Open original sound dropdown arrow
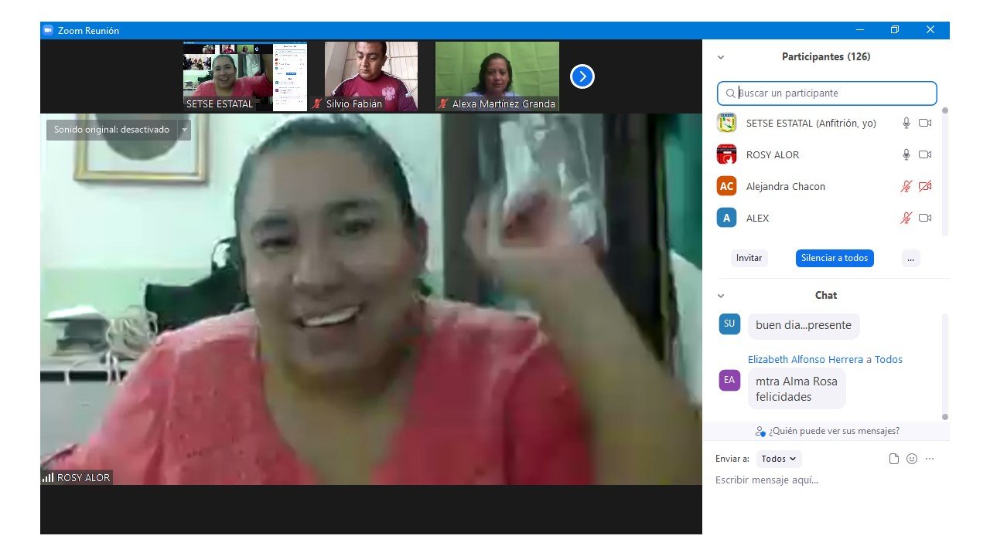990x556 pixels. tap(184, 130)
